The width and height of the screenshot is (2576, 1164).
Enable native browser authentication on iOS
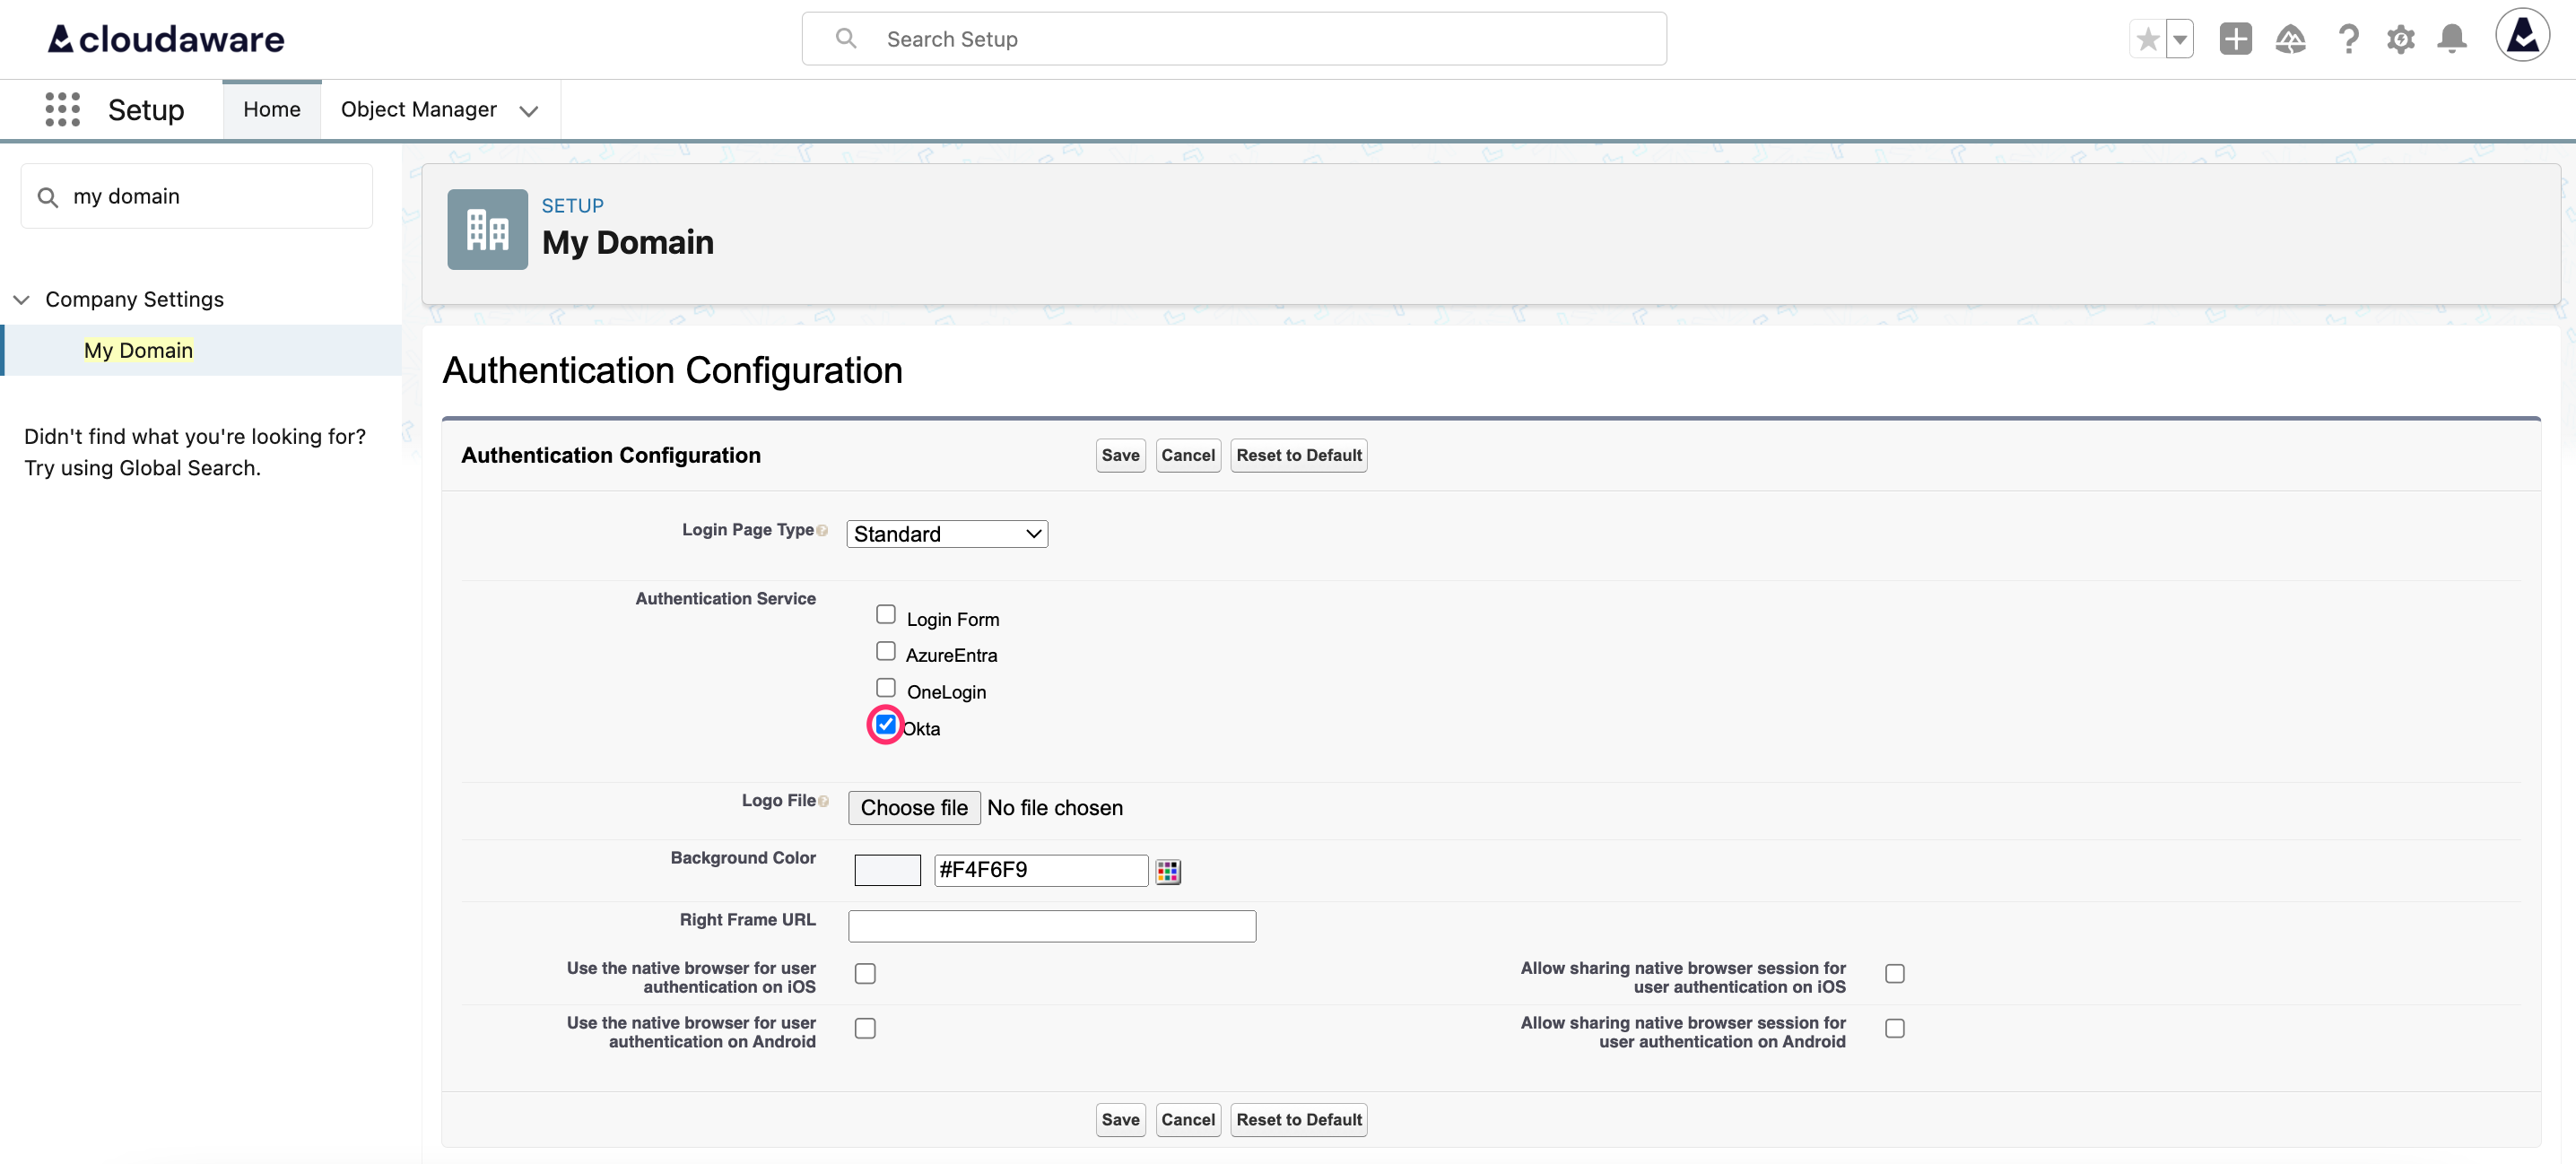[x=865, y=973]
